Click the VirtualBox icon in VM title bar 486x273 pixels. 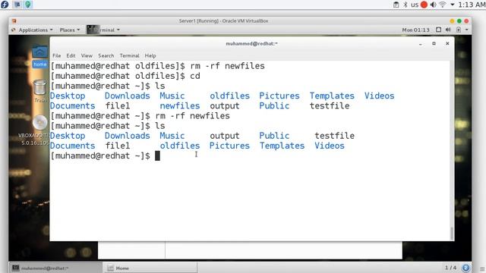point(14,20)
